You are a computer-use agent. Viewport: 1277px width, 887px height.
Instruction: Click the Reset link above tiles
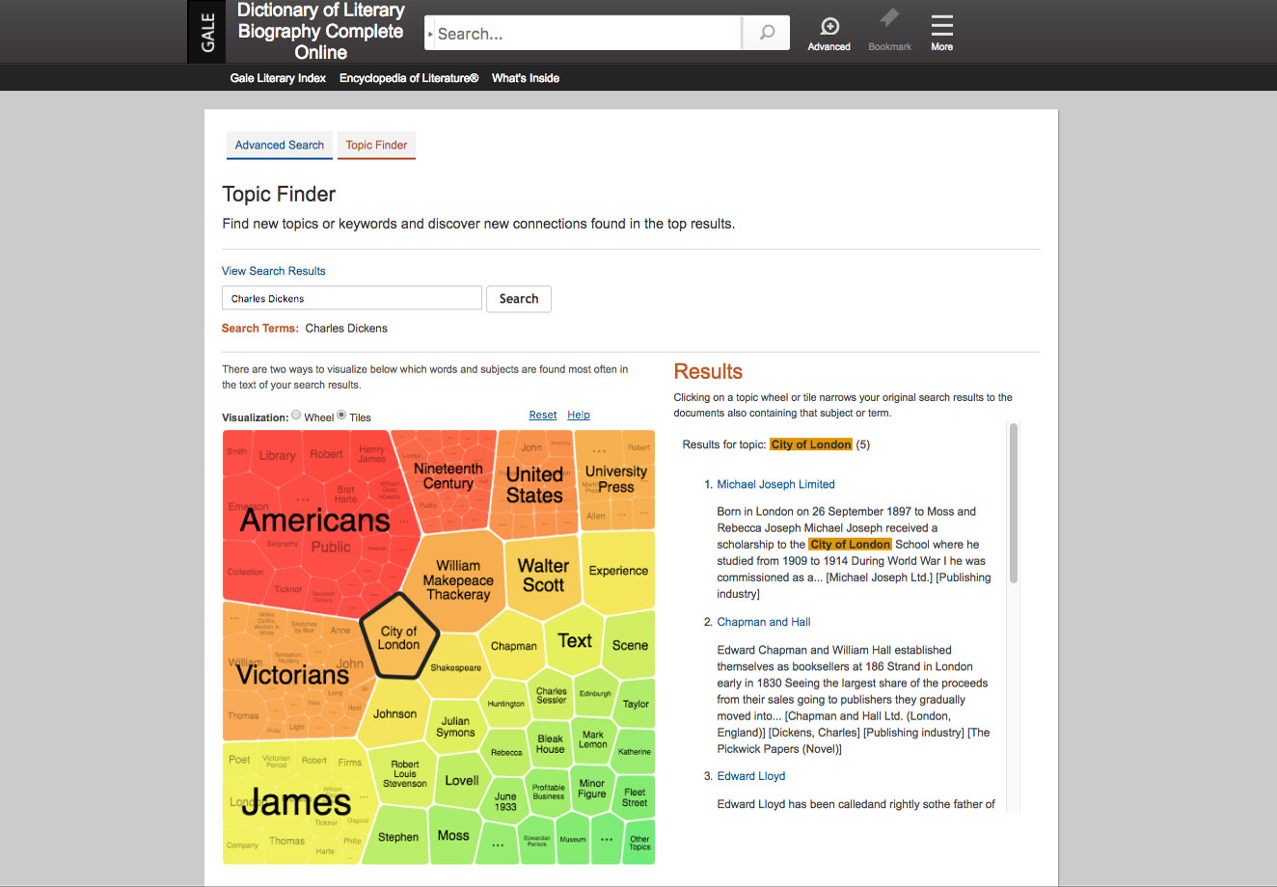(x=543, y=415)
